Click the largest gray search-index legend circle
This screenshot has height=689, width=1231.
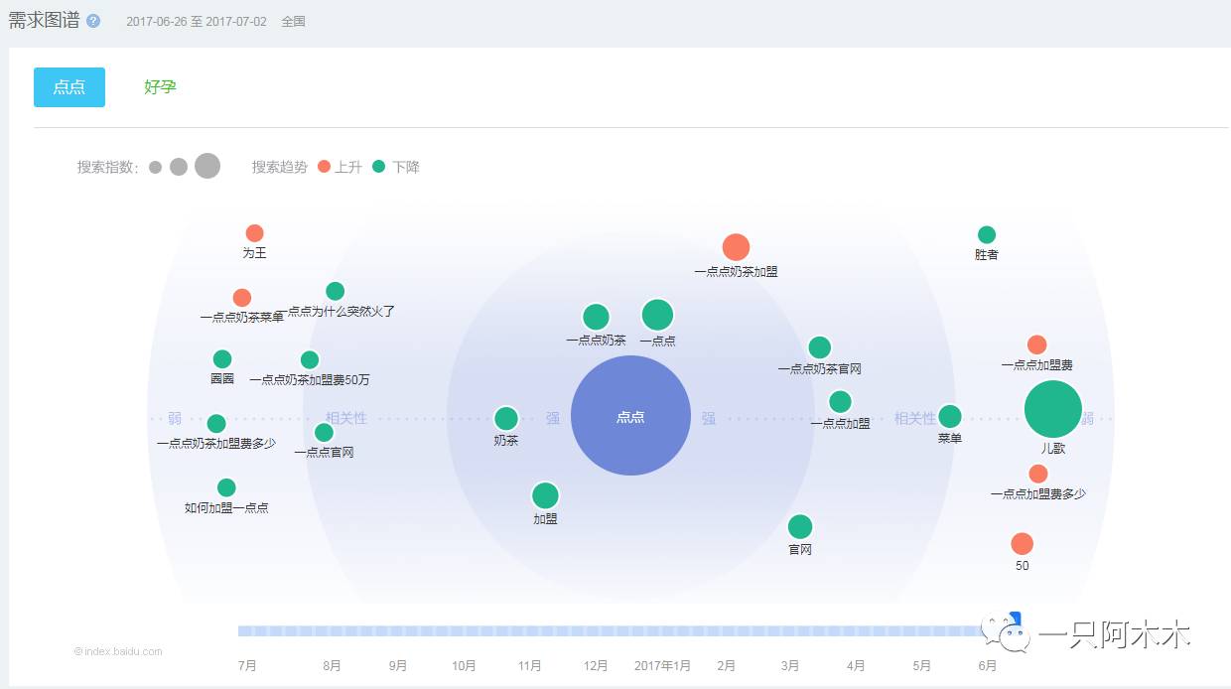207,166
